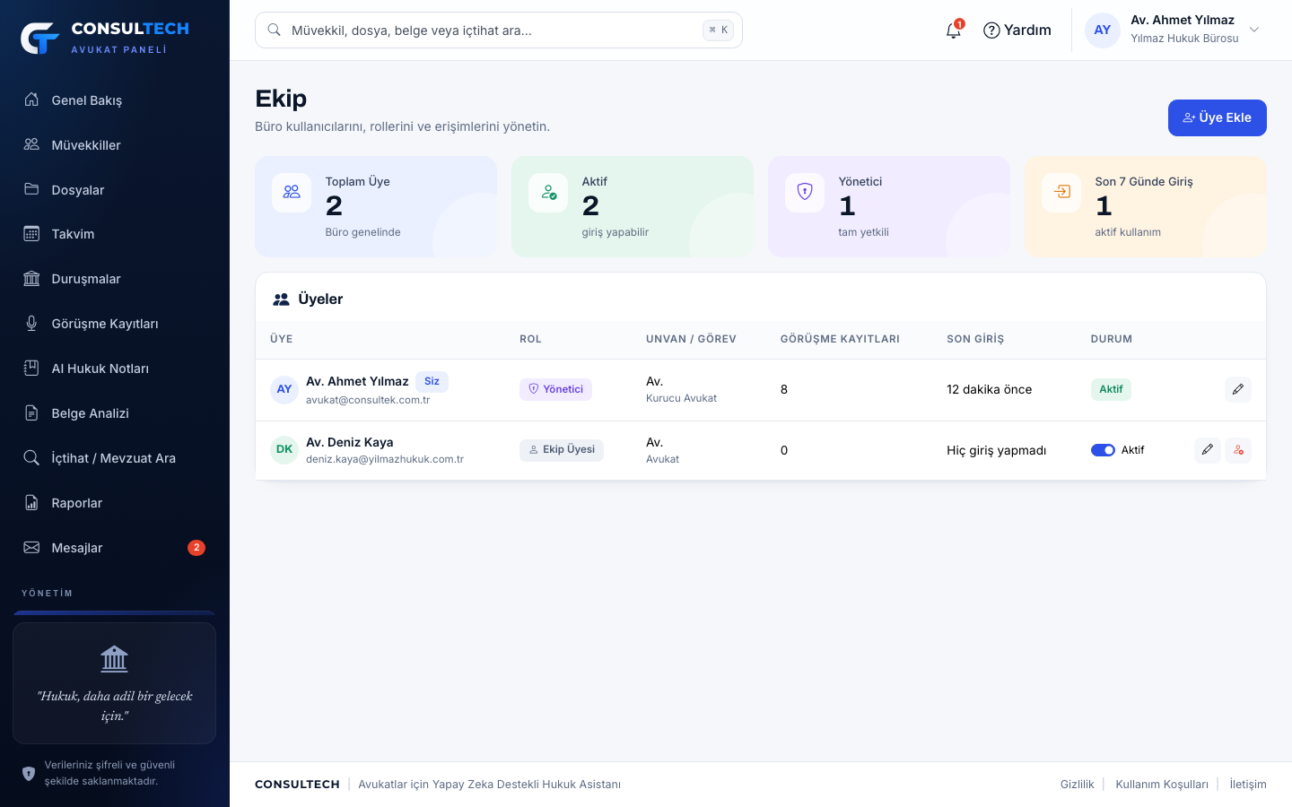Click the Son 7 Günde Giriş icon
The width and height of the screenshot is (1292, 807).
[x=1061, y=193]
